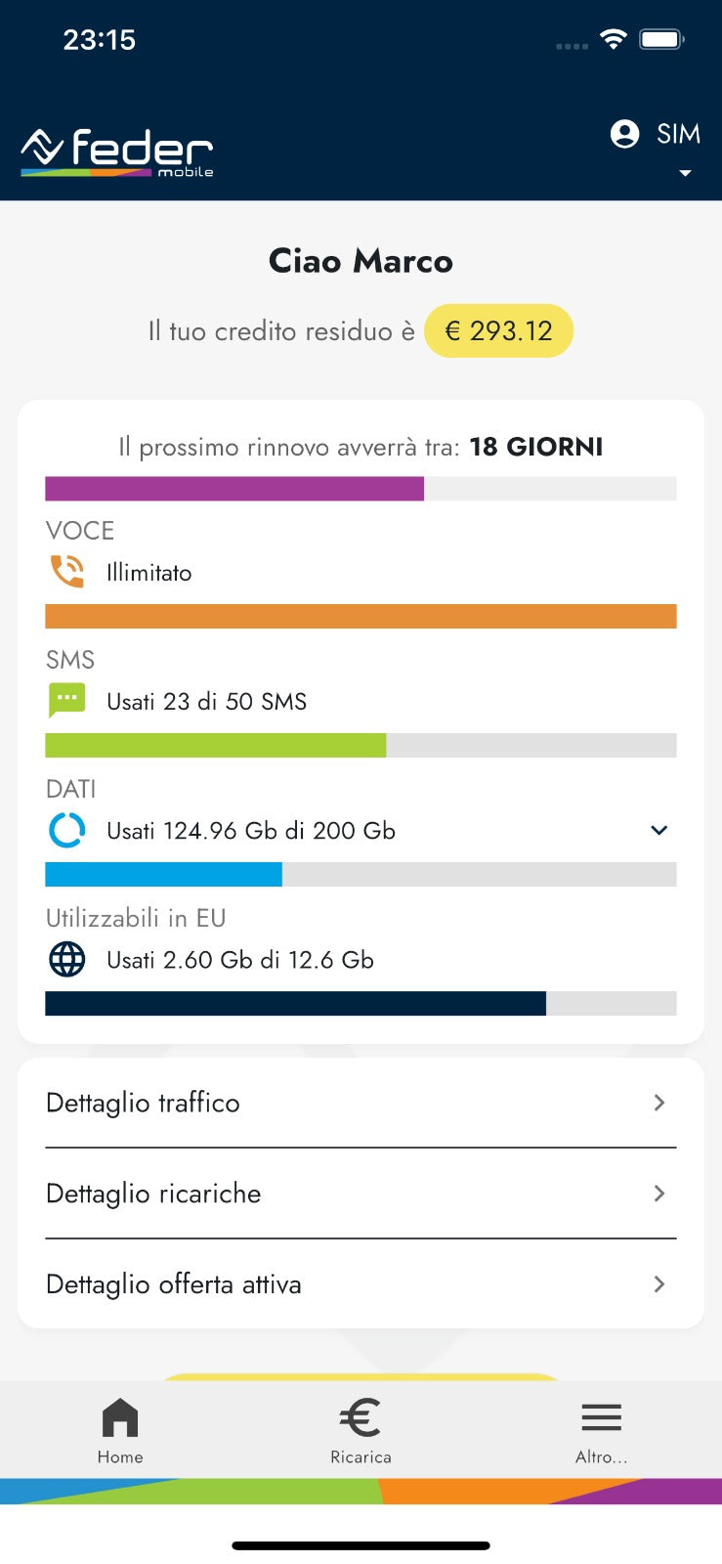Tap the orange phone voice icon
The image size is (722, 1564).
67,572
